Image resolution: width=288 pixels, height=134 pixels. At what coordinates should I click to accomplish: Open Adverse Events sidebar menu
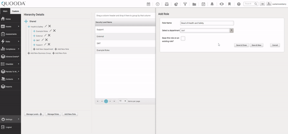coord(10,57)
